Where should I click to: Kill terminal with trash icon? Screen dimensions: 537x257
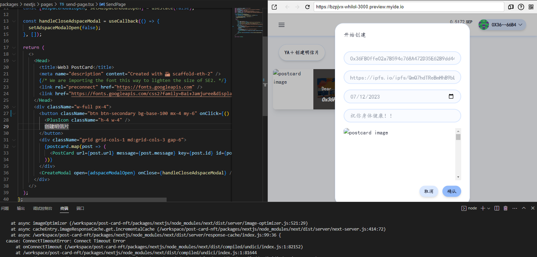(506, 208)
